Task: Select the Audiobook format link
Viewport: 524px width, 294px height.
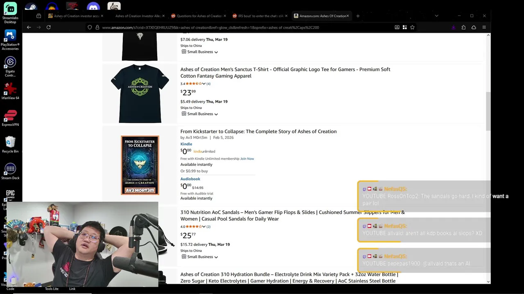Action: 190,179
